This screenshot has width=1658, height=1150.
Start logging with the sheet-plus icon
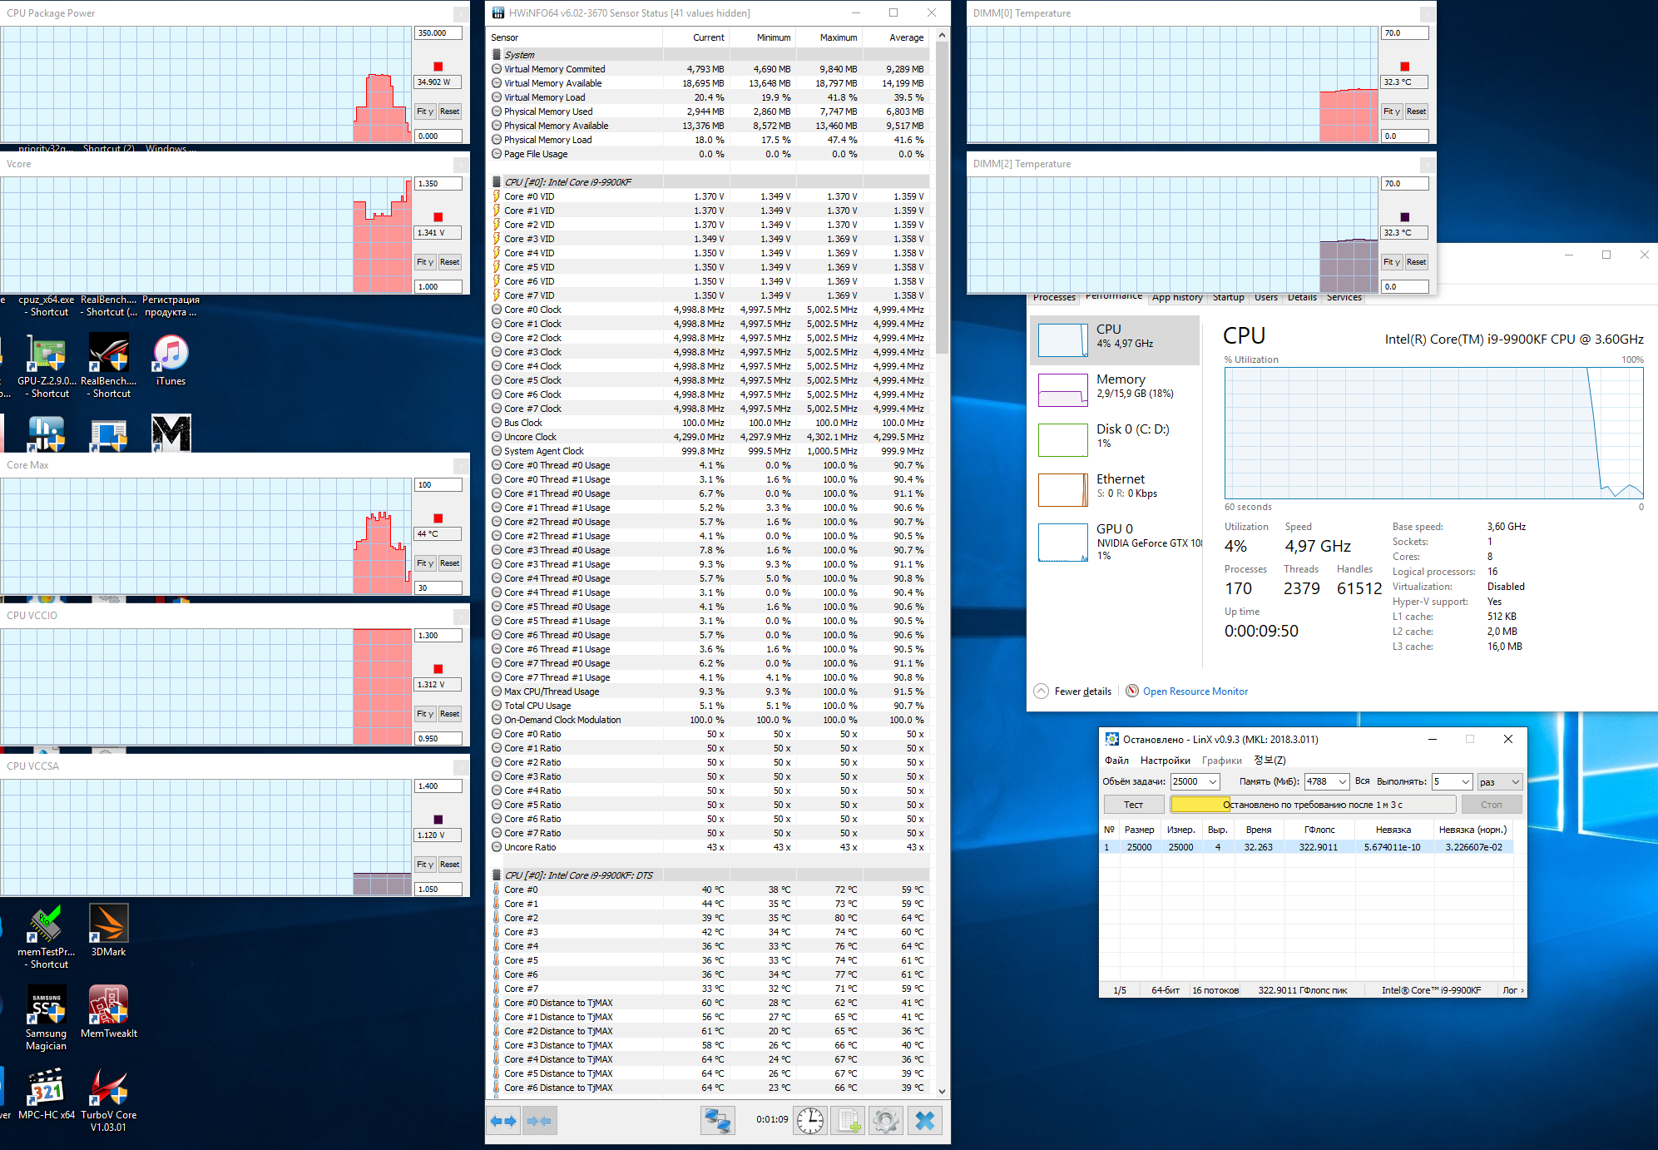(848, 1121)
